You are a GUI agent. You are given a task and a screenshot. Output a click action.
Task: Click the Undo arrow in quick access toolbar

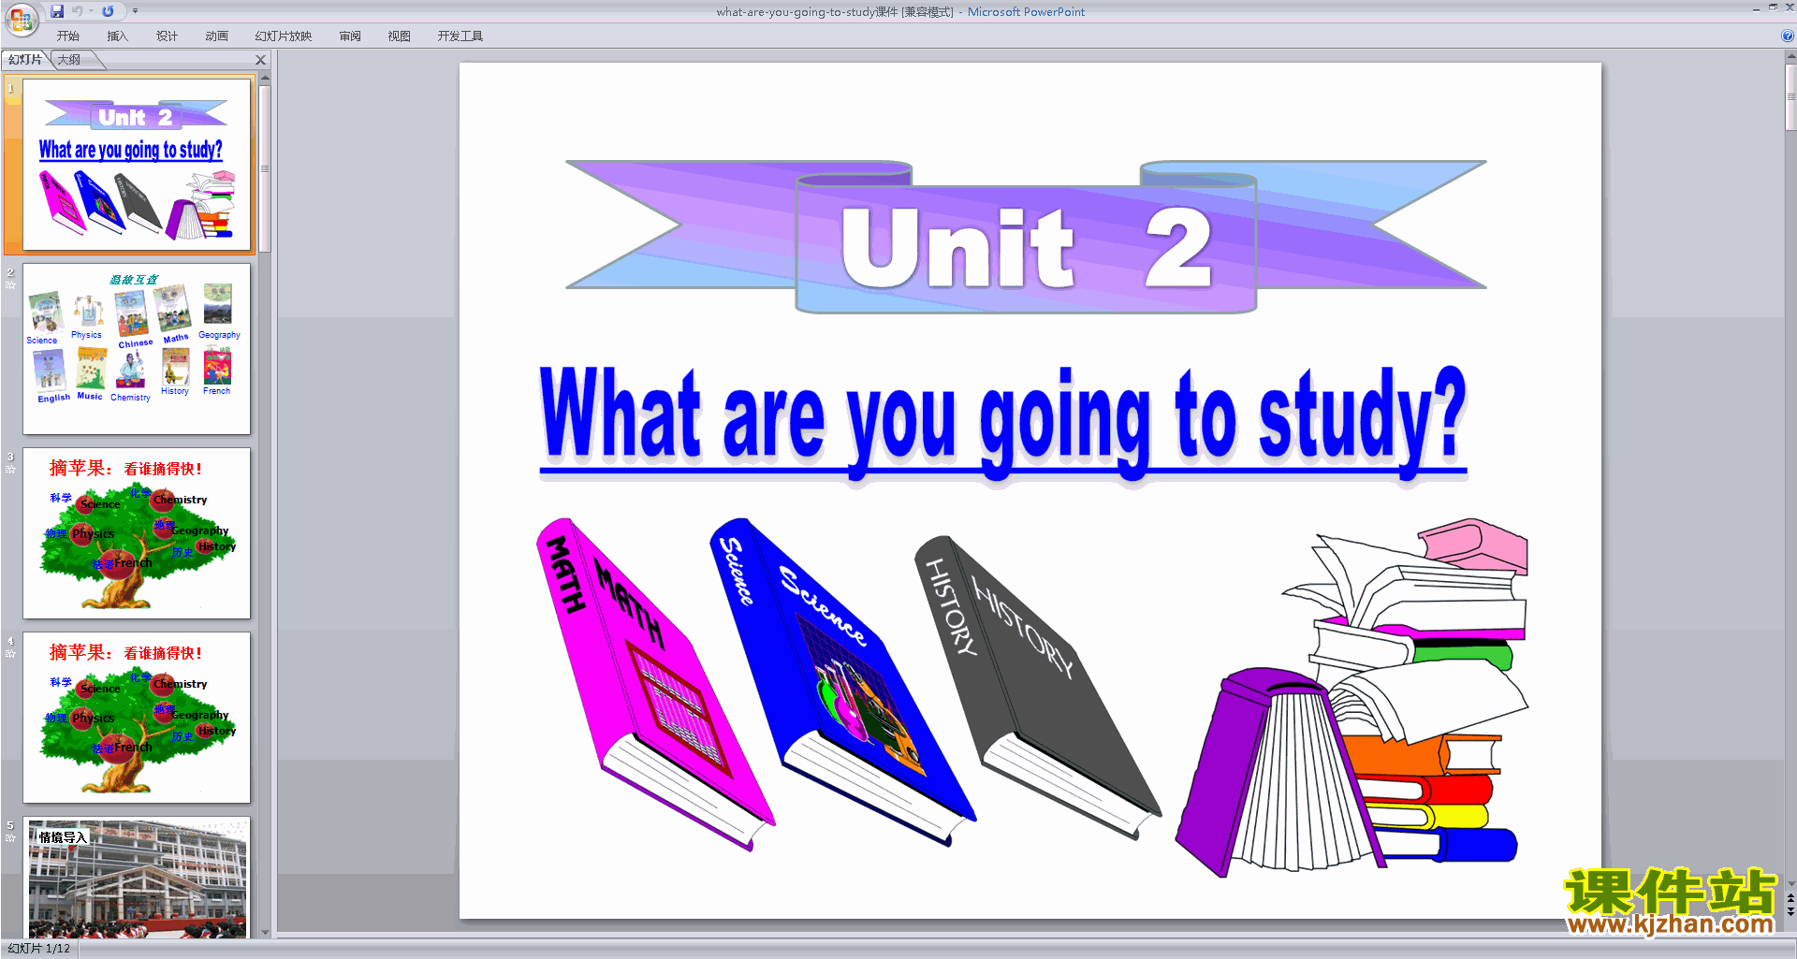point(77,11)
